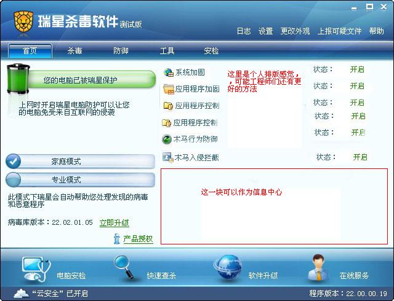The width and height of the screenshot is (394, 301).
Task: Click 更改外观 in top menu
Action: pos(295,31)
